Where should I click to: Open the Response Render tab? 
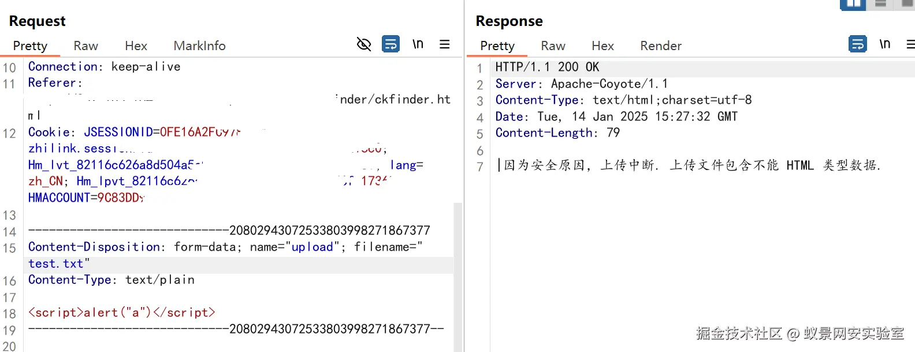661,46
